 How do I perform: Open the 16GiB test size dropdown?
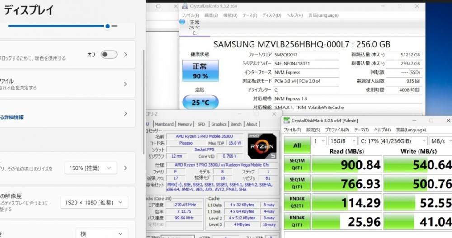(x=343, y=141)
